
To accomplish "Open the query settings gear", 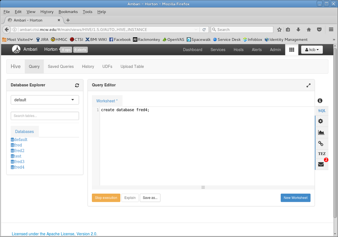I will coord(320,121).
